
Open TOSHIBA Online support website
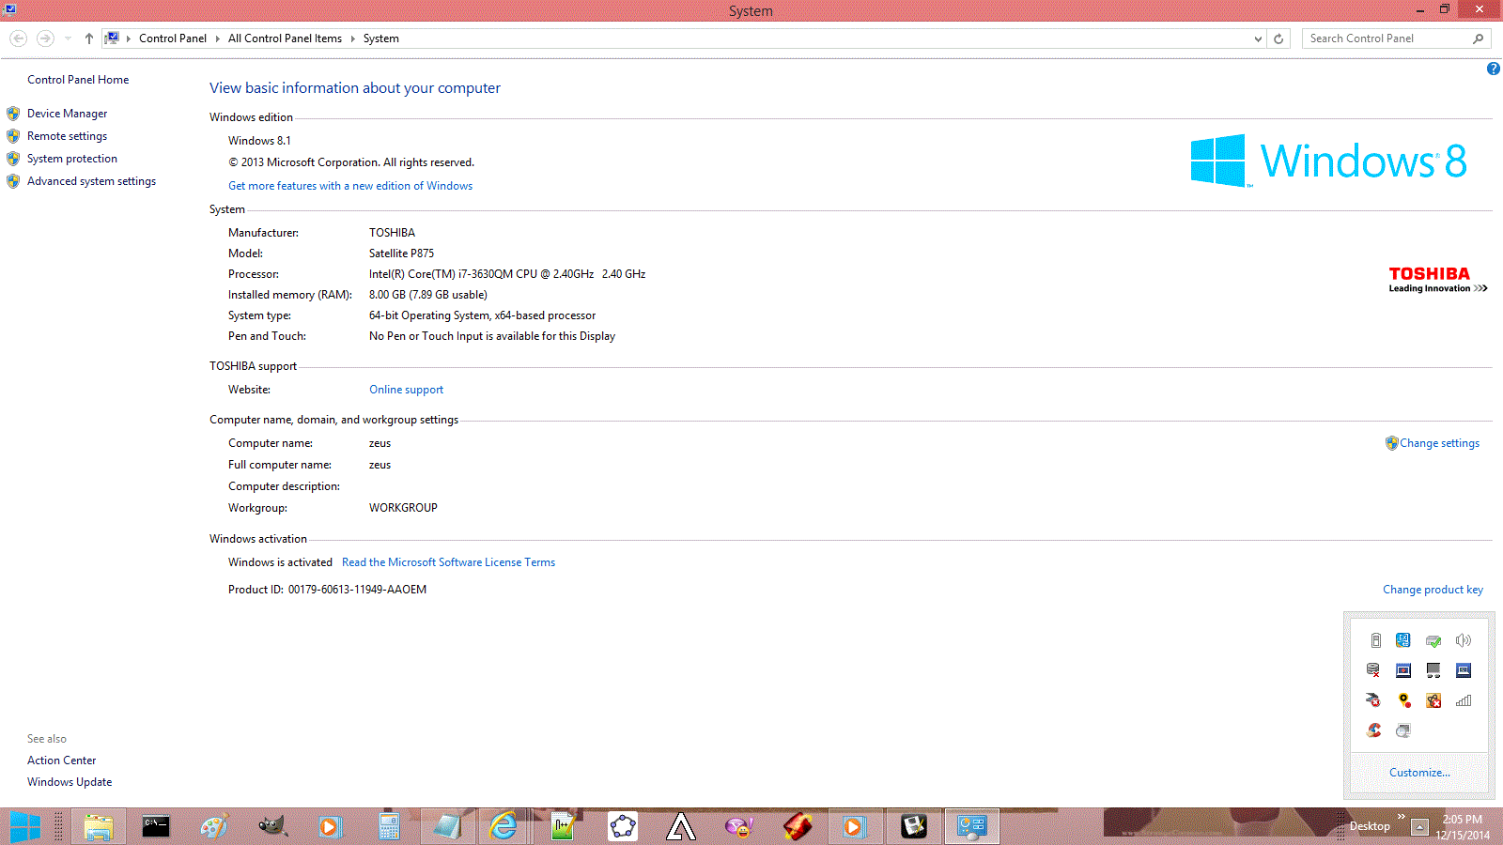(x=406, y=390)
